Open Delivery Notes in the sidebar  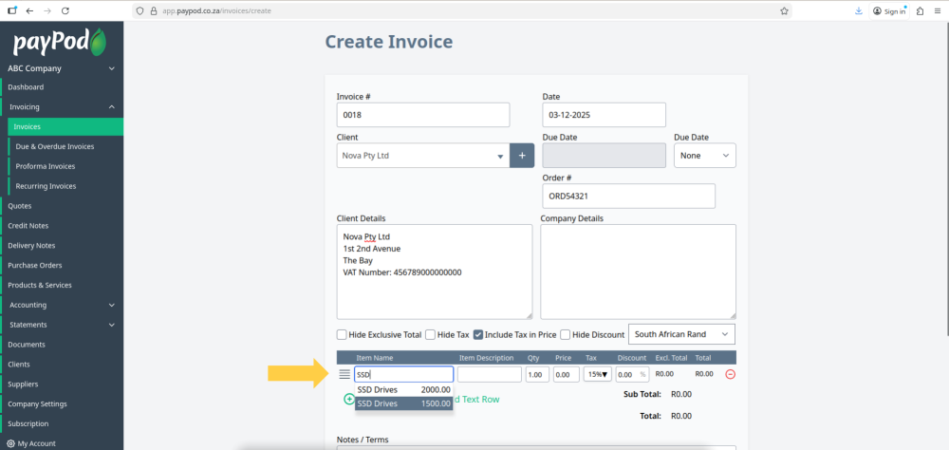tap(31, 245)
